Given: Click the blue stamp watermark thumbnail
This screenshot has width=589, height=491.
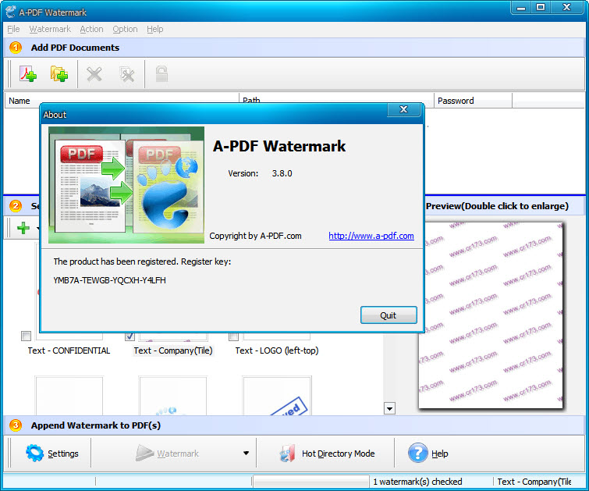Looking at the screenshot, I should pos(277,396).
